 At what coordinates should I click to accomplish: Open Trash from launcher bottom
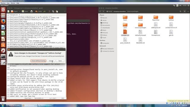point(3,99)
